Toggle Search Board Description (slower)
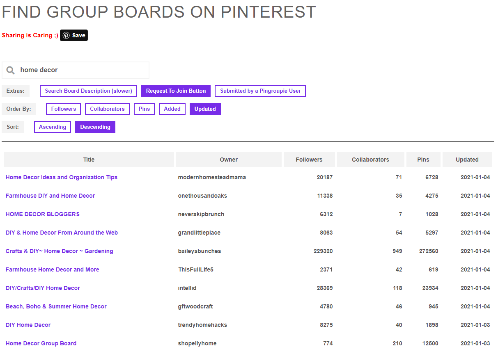 point(88,91)
